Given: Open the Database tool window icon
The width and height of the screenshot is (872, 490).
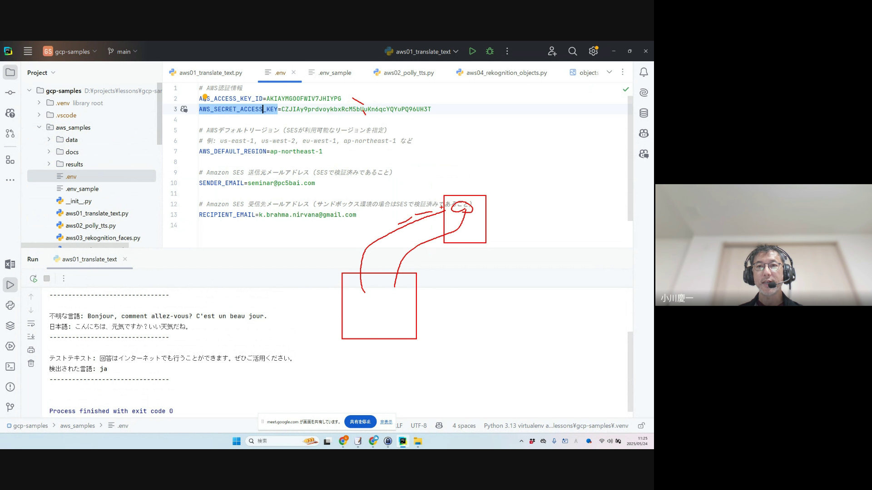Looking at the screenshot, I should pos(644,113).
